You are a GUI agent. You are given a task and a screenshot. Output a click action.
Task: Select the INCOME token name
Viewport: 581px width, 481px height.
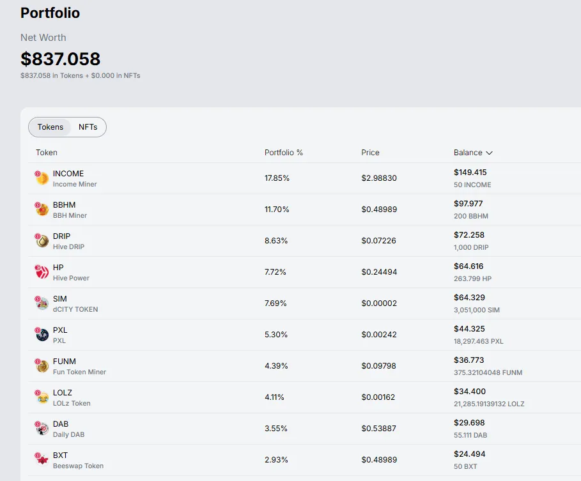tap(68, 173)
